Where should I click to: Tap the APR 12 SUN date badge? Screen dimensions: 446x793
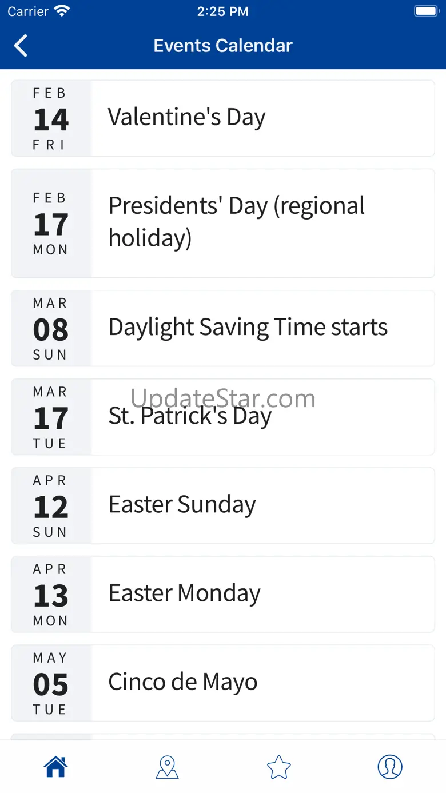pyautogui.click(x=51, y=505)
